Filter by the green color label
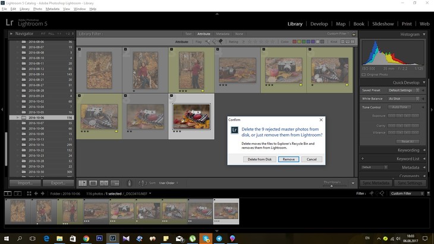434x244 pixels. pyautogui.click(x=304, y=42)
